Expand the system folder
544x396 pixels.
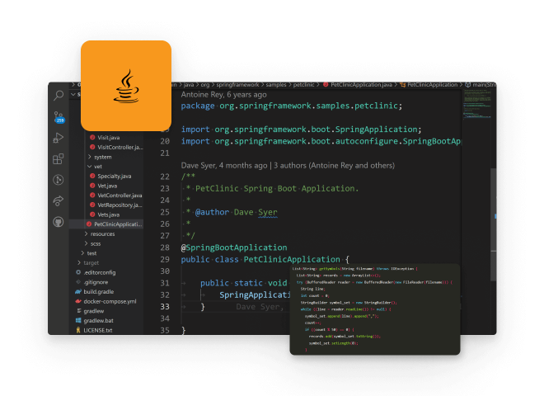(x=102, y=157)
